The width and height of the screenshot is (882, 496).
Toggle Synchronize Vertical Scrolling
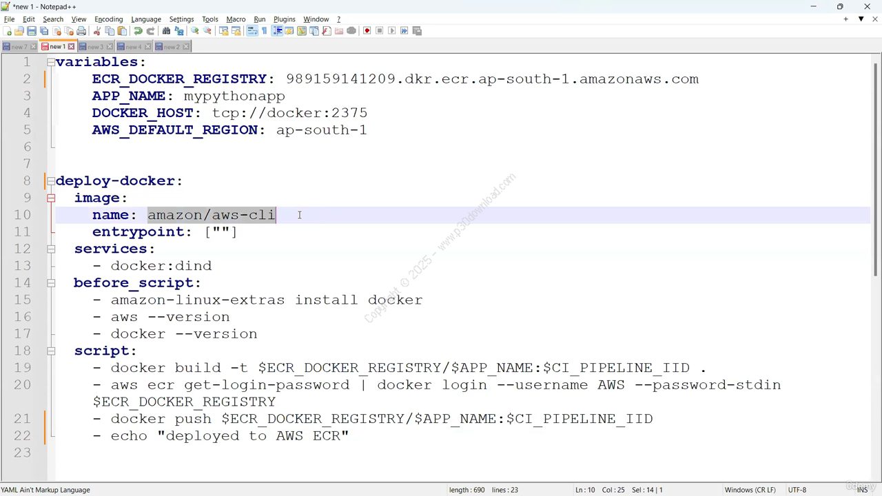click(223, 30)
